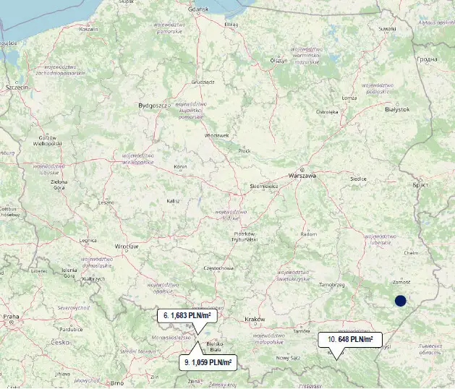Screen dimensions: 455x389
Task: Click the dark blue location dot near Zamość
Action: (401, 301)
